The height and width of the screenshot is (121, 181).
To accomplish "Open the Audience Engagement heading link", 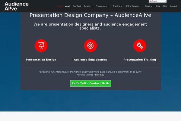I will [x=90, y=60].
